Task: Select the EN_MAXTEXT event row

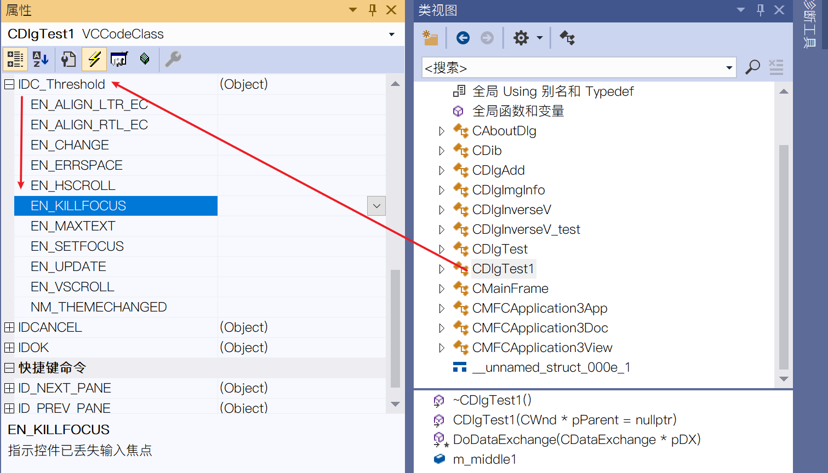Action: (x=200, y=226)
